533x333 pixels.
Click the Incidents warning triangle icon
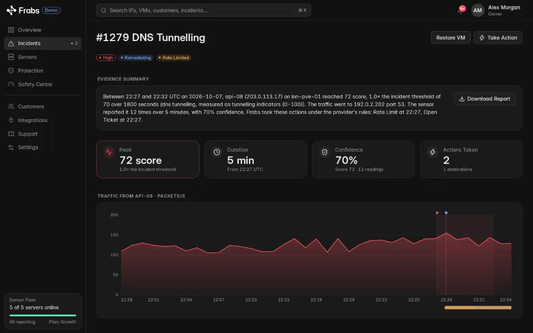pyautogui.click(x=11, y=43)
